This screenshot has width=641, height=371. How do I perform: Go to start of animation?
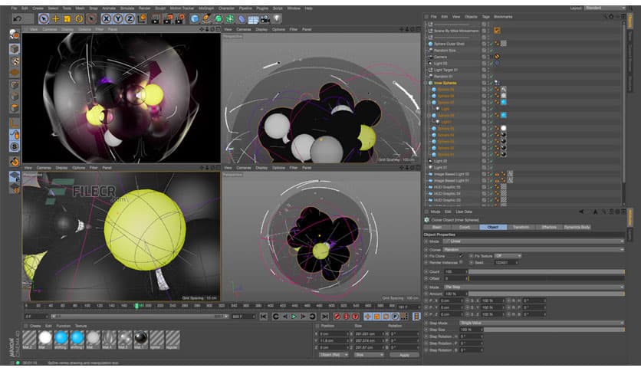[x=264, y=317]
